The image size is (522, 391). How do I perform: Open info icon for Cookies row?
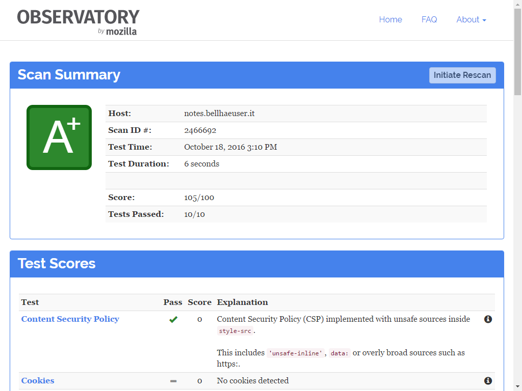click(x=488, y=381)
